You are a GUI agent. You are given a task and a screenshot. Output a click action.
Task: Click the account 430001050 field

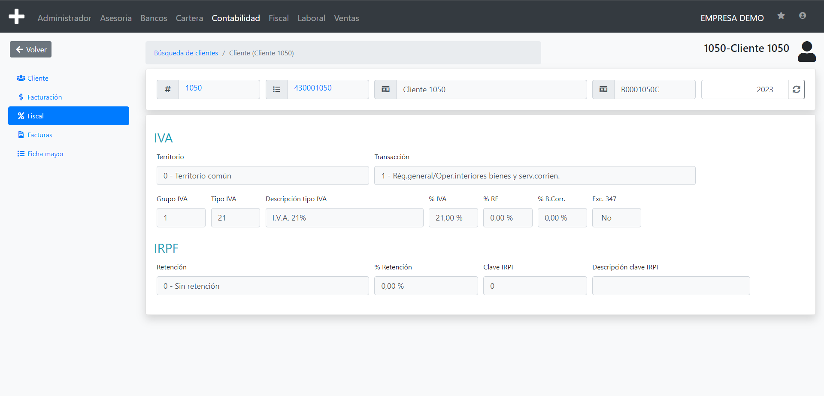[328, 89]
